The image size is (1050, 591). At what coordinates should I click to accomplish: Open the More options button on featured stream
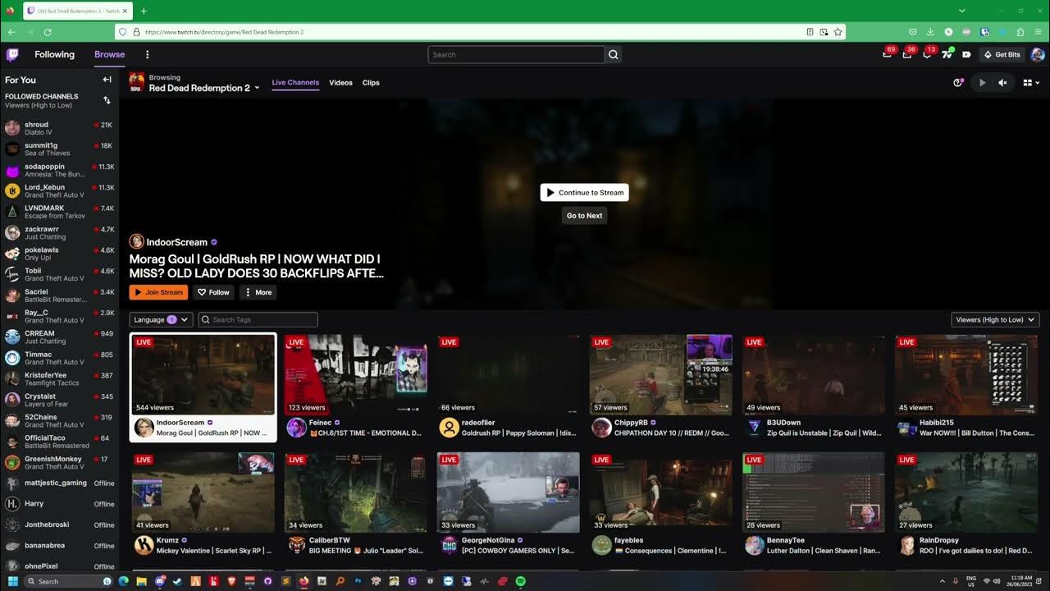[x=258, y=292]
